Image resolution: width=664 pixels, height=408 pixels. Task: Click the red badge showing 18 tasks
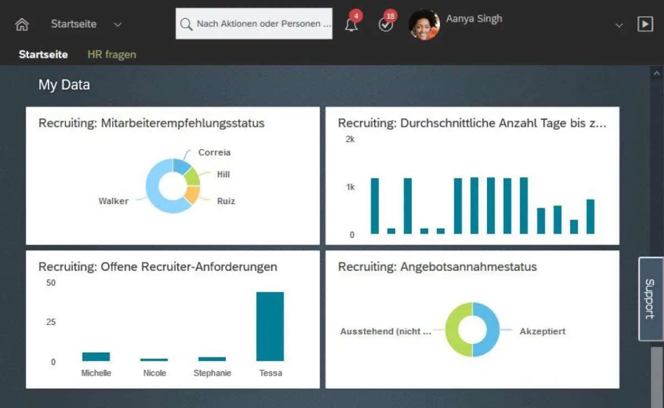click(390, 15)
